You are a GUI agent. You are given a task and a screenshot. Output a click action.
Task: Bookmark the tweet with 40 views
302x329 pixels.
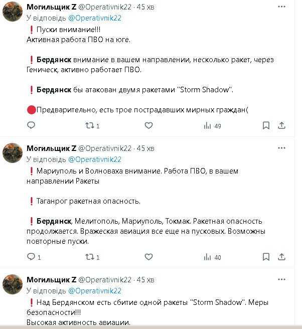tap(266, 257)
